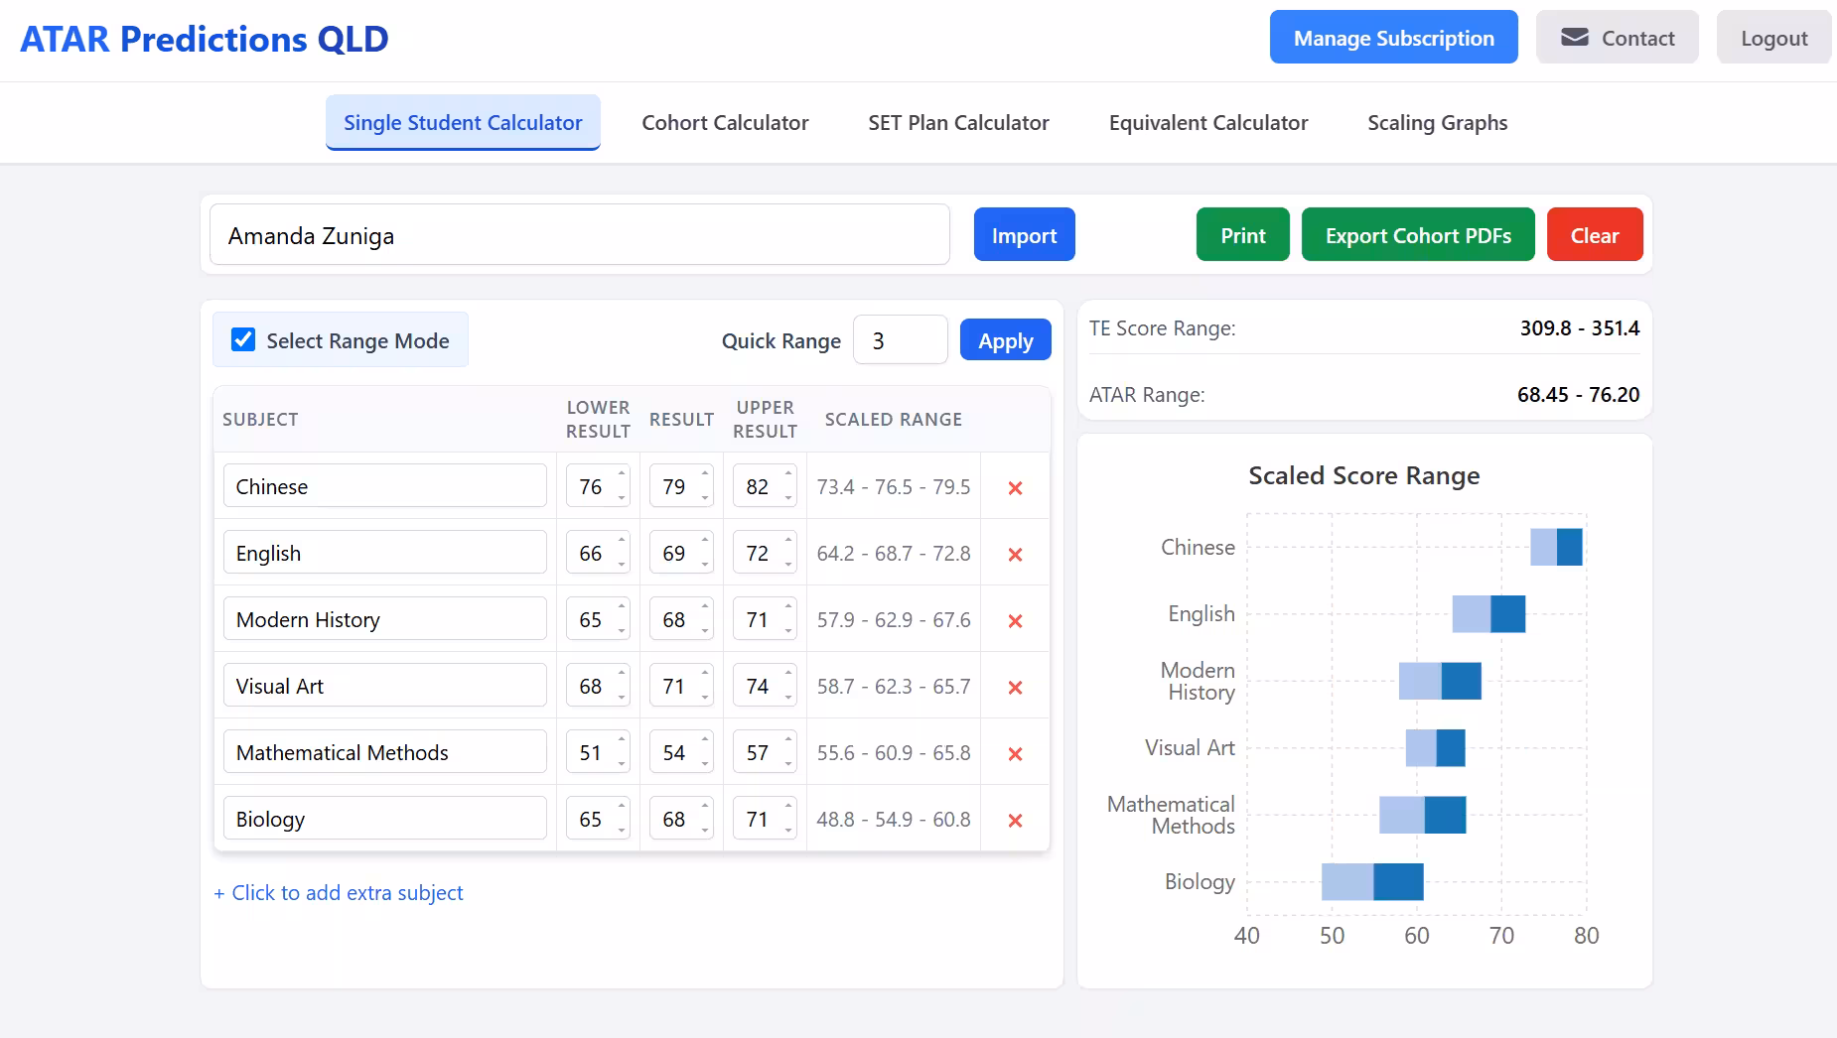Edit the student name Amanda Zuniga field
The width and height of the screenshot is (1837, 1038).
(580, 235)
